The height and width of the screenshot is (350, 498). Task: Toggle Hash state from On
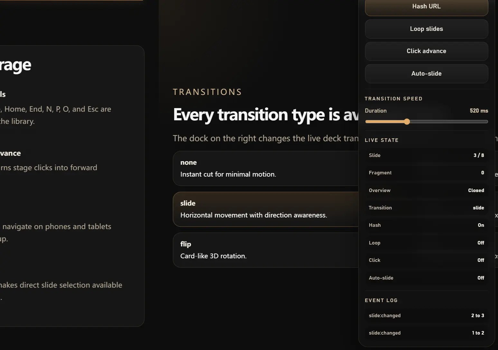[x=426, y=225]
